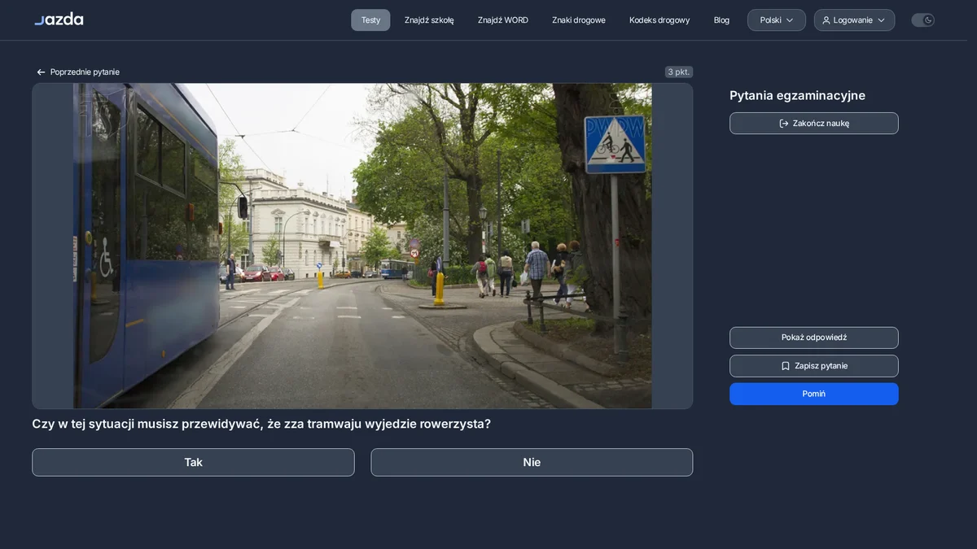
Task: Click the tram street question photo
Action: tap(362, 246)
